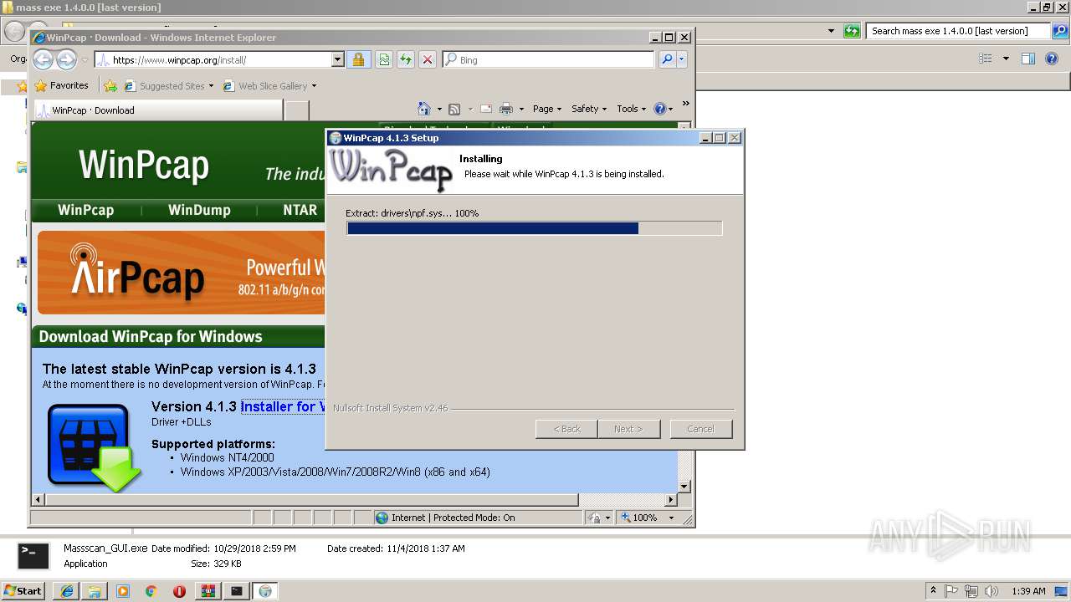Image resolution: width=1071 pixels, height=602 pixels.
Task: Click the Help question mark icon
Action: pyautogui.click(x=659, y=109)
